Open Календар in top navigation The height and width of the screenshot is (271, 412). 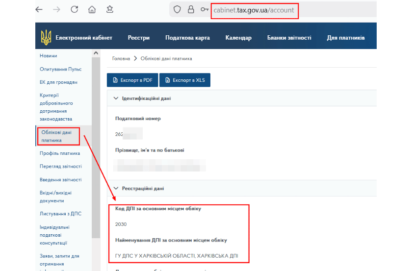238,38
